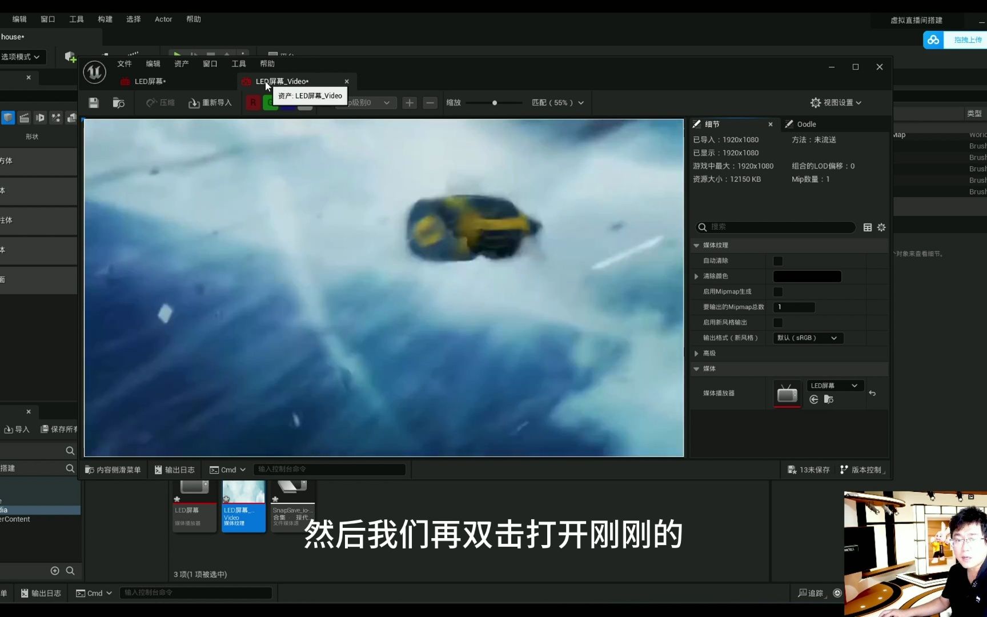Click the Save All (保存所有) button
Viewport: 987px width, 617px height.
coord(59,429)
